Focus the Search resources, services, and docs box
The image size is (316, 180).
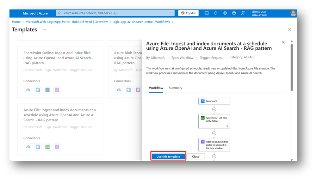click(115, 13)
